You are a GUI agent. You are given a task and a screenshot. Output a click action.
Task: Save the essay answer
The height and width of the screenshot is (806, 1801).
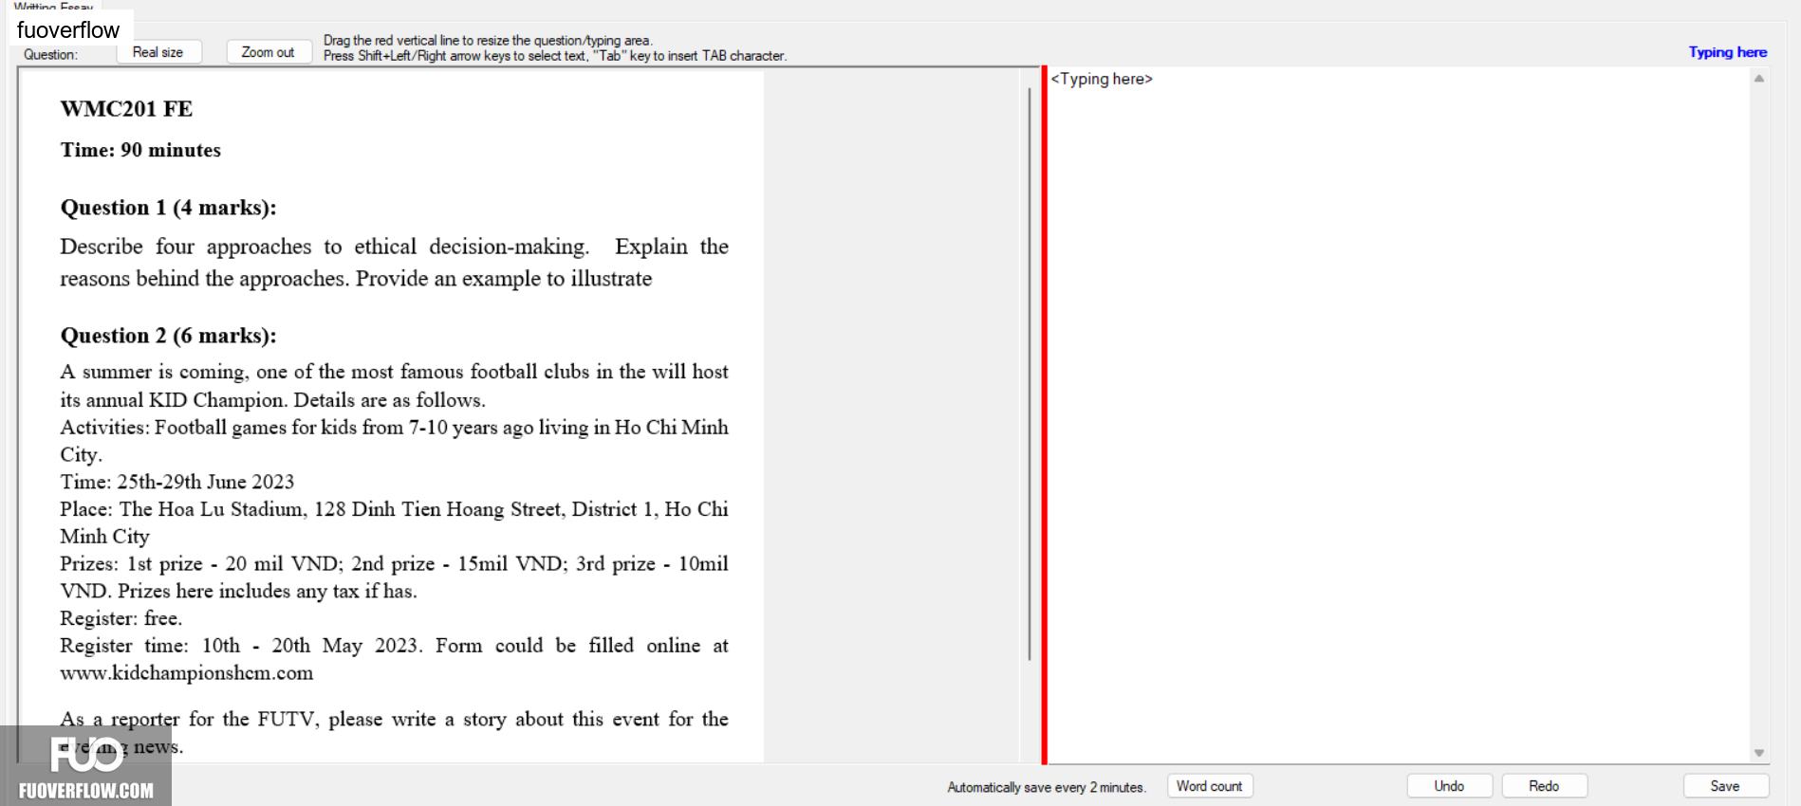coord(1725,786)
